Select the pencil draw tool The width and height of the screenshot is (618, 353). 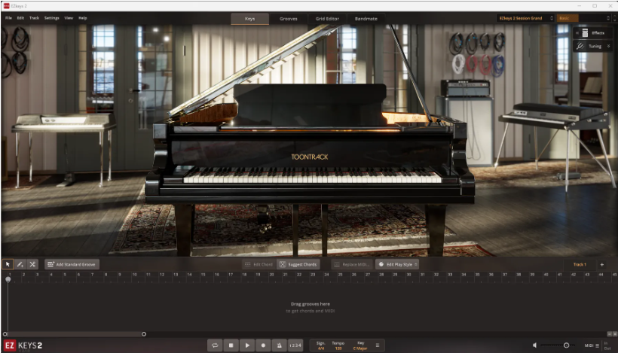(x=20, y=264)
